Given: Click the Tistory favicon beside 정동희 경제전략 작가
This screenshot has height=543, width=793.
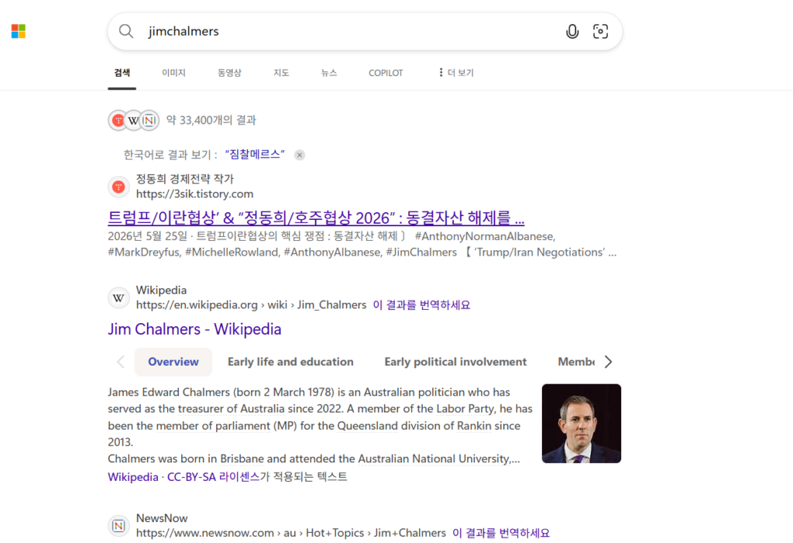Looking at the screenshot, I should click(x=118, y=187).
